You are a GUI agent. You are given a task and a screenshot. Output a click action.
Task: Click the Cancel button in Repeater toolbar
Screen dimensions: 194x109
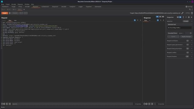point(15,13)
